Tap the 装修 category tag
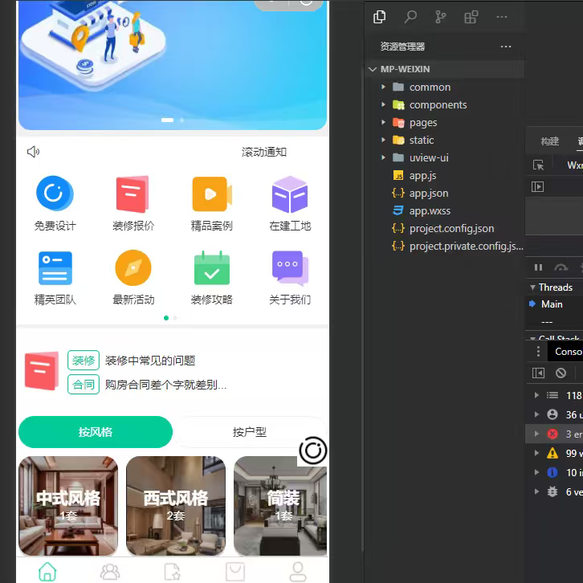The image size is (583, 583). click(84, 361)
